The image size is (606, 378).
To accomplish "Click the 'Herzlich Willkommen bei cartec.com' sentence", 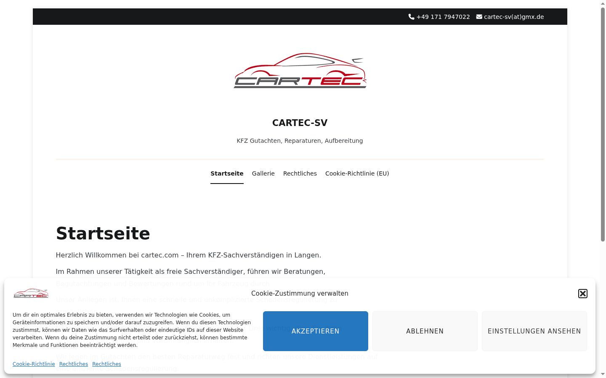I will click(x=189, y=255).
